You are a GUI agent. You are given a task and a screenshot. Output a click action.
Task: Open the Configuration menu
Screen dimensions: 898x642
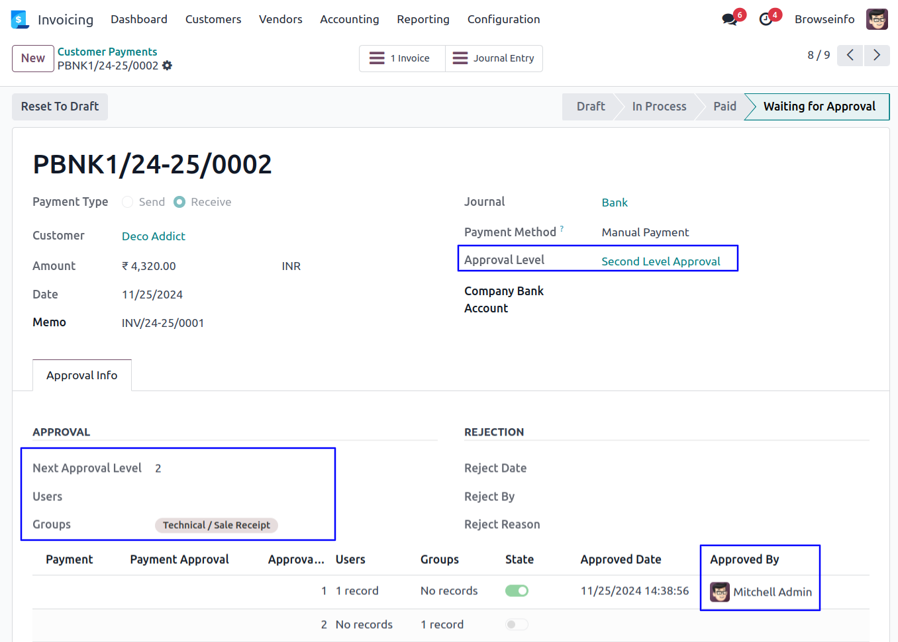click(503, 19)
